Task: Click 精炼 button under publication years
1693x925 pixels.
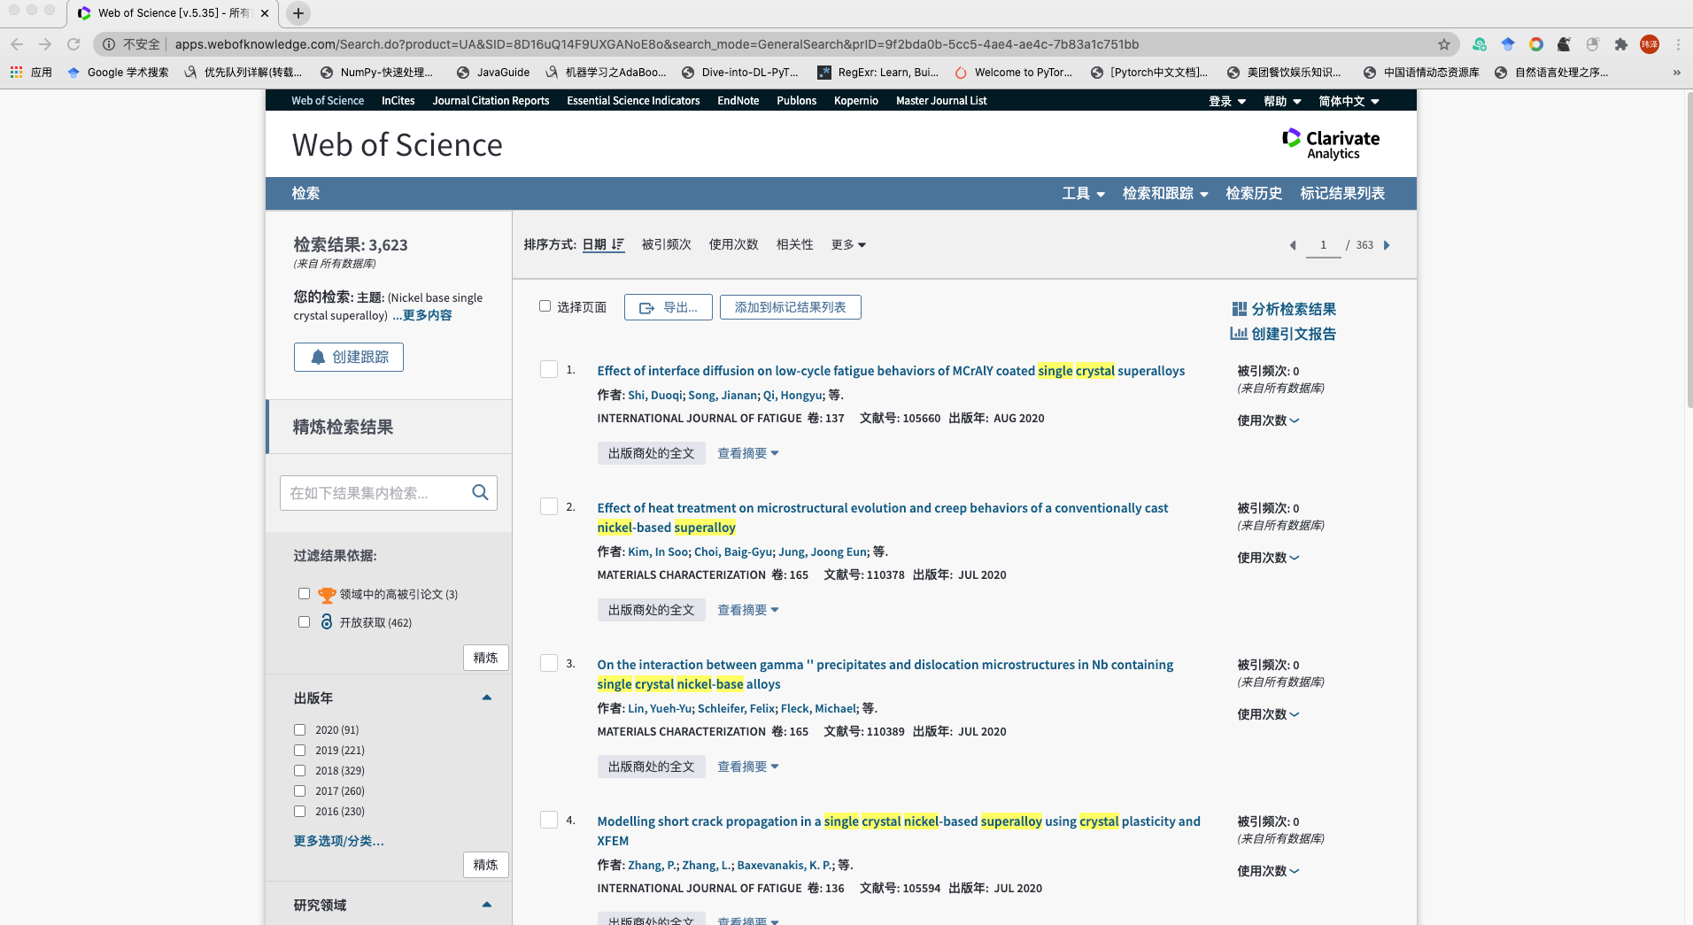Action: tap(485, 865)
